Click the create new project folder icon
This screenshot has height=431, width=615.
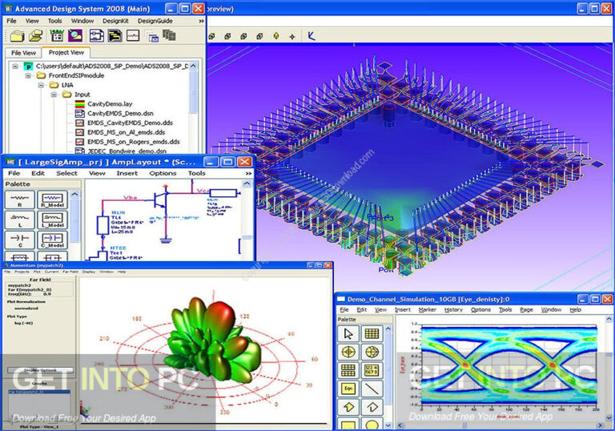click(18, 36)
